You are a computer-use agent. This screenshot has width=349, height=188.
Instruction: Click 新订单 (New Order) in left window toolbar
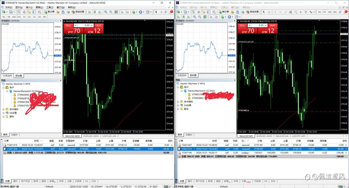tap(49, 12)
